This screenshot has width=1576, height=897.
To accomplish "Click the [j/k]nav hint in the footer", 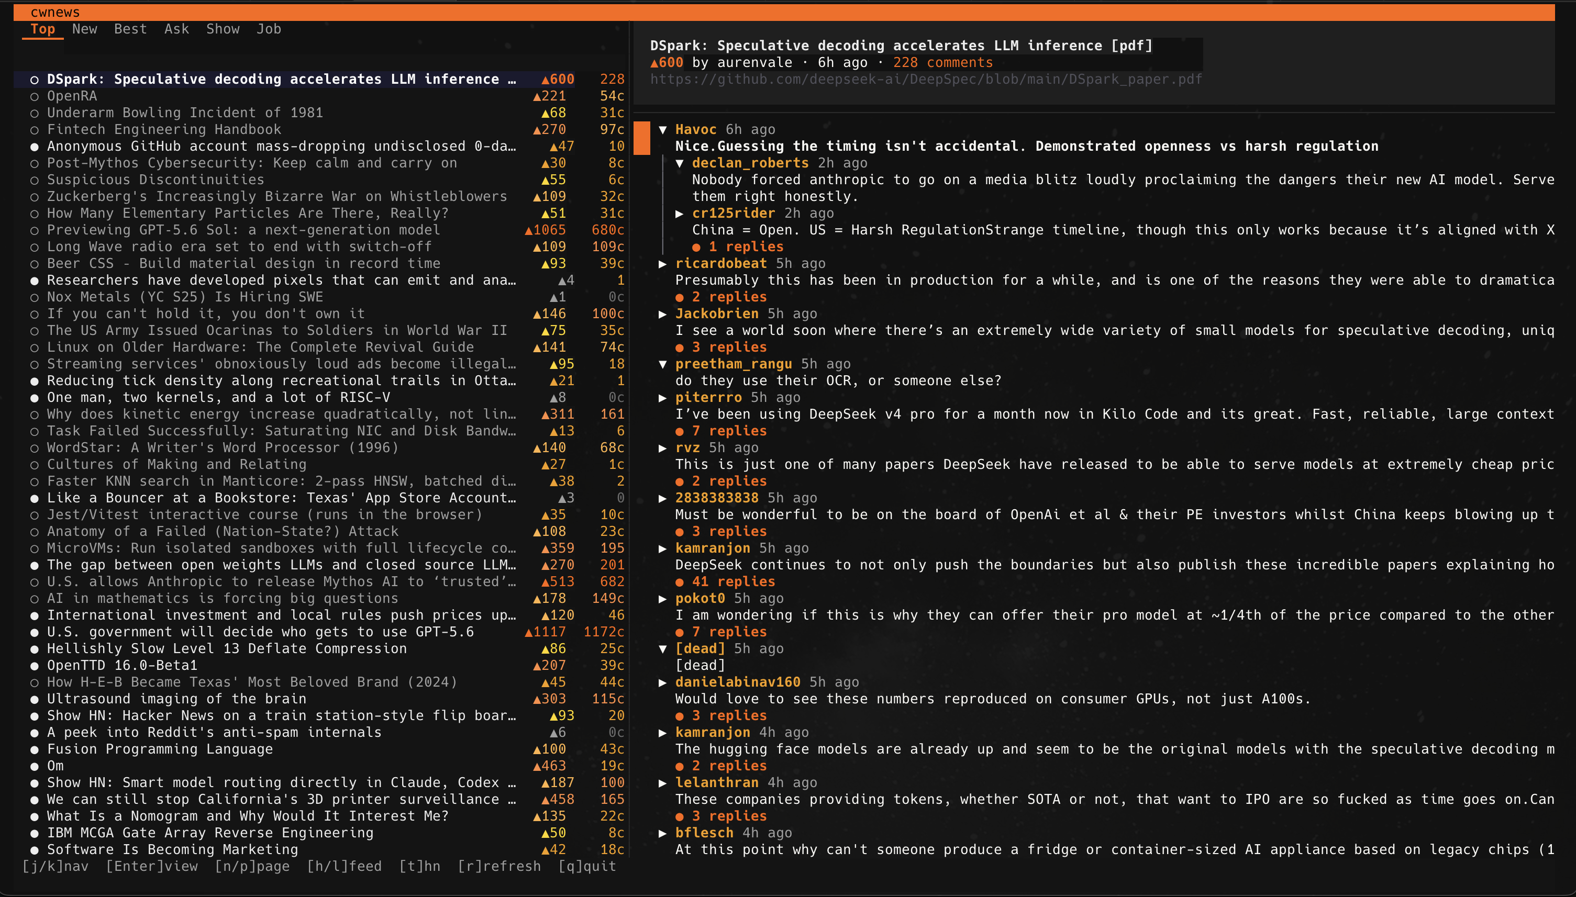I will click(x=56, y=866).
